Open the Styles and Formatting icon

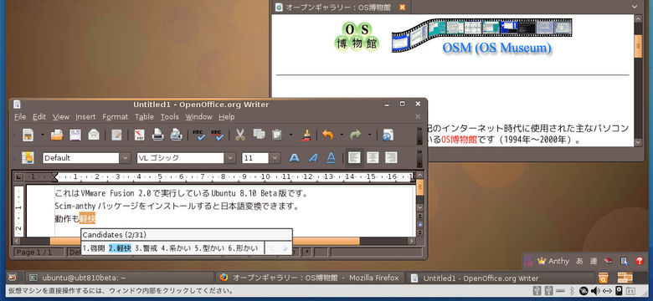pos(28,157)
